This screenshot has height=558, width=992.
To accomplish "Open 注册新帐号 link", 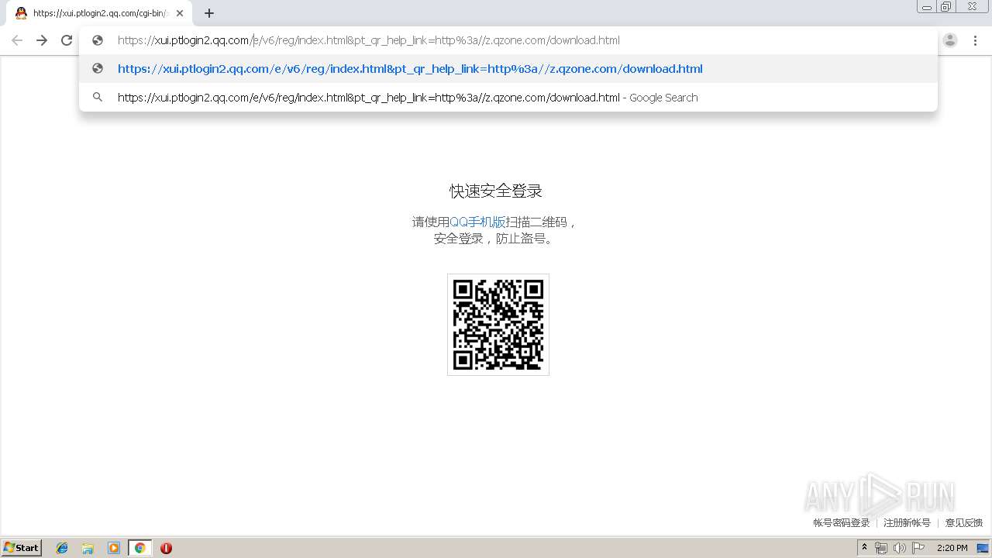I will click(907, 523).
